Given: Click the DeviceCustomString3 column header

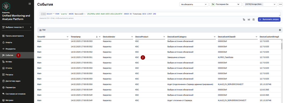Looking at the screenshot, I should pos(269,37).
